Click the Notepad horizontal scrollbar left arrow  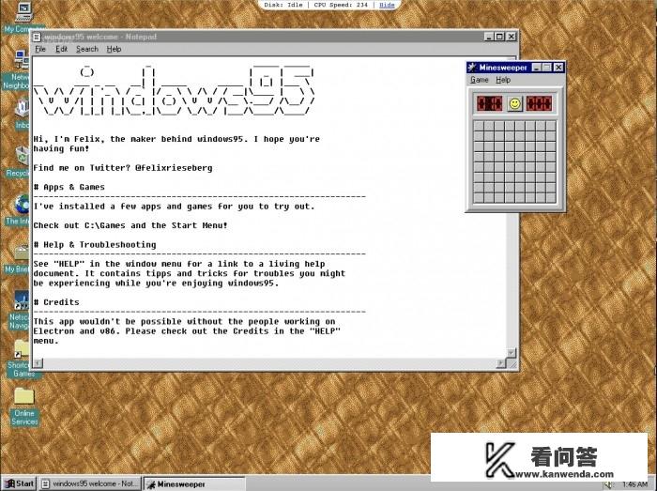(x=38, y=362)
